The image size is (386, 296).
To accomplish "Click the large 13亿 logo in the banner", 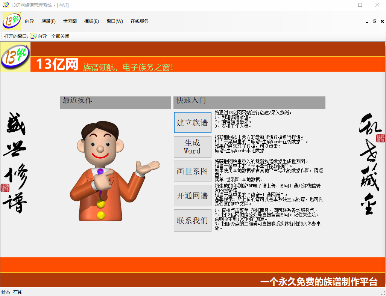I will tap(15, 57).
